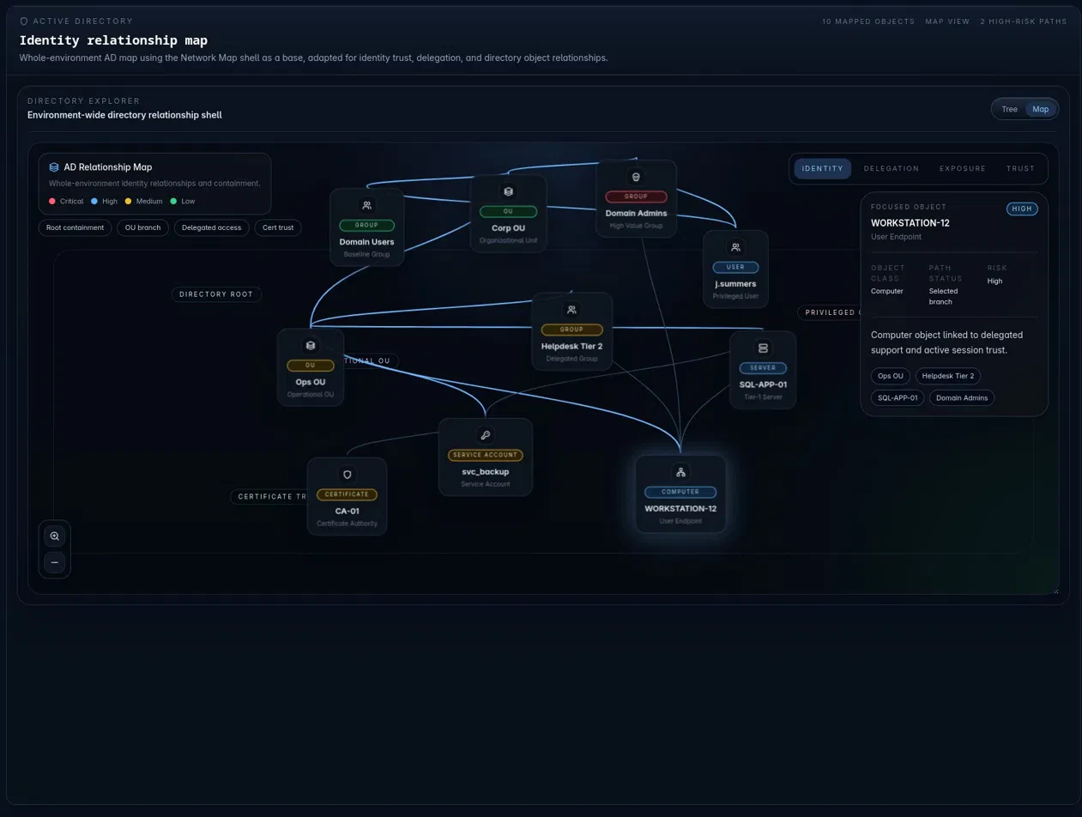Click the Cert trust filter chip
The width and height of the screenshot is (1082, 817).
[x=278, y=227]
